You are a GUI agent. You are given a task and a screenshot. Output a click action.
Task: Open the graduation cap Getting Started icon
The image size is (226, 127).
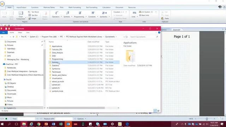click(x=220, y=7)
